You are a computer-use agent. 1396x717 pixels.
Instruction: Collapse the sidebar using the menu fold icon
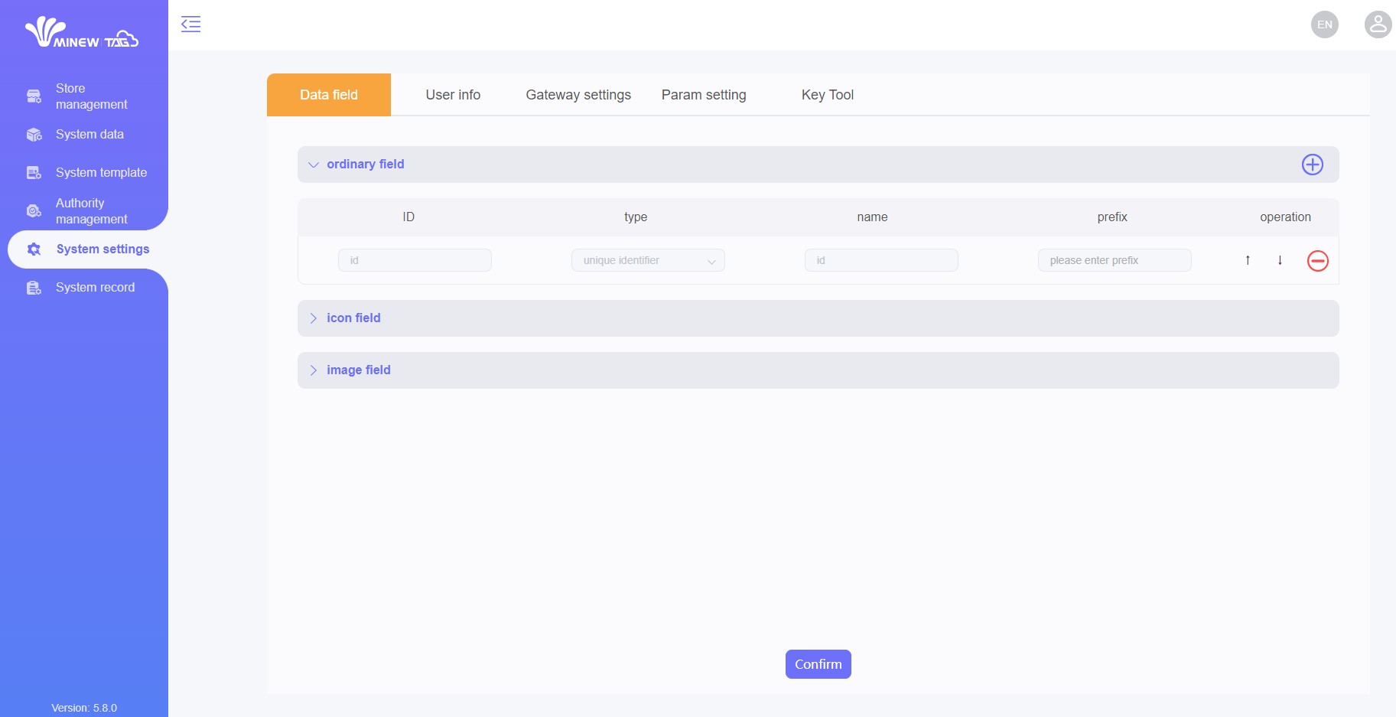(190, 24)
